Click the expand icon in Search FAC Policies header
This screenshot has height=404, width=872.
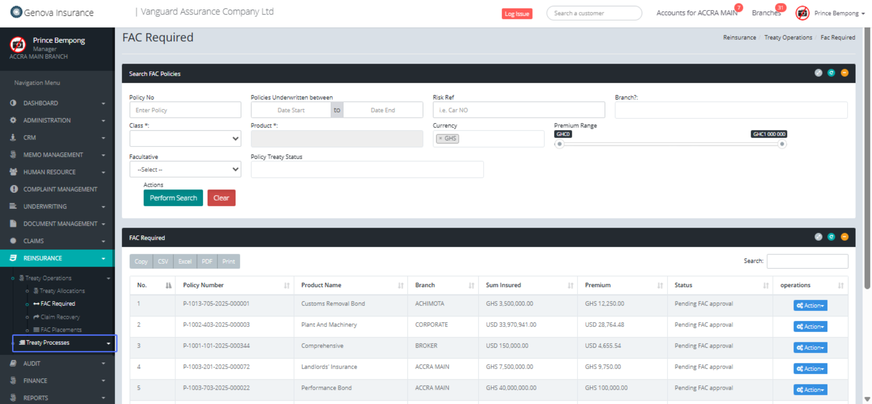[x=818, y=73]
